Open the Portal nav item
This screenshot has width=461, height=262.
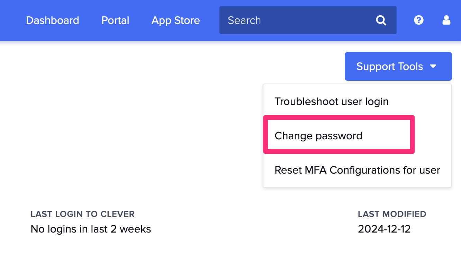115,20
